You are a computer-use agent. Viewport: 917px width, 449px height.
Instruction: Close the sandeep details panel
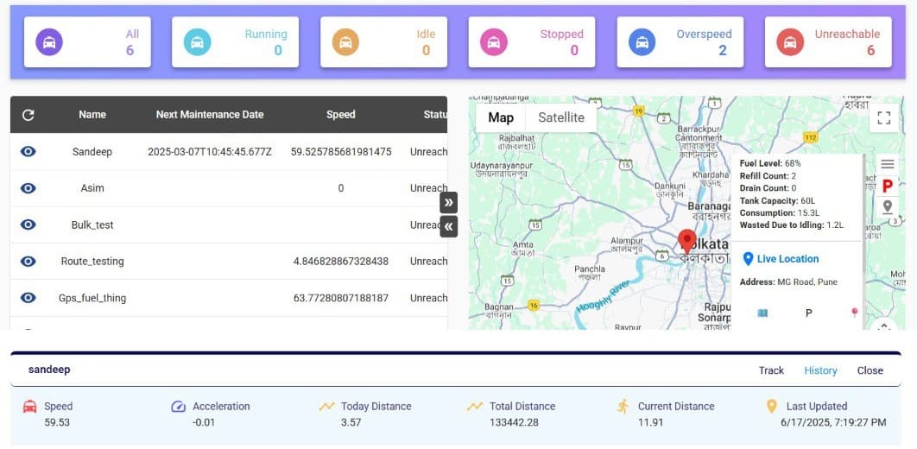[x=870, y=370]
